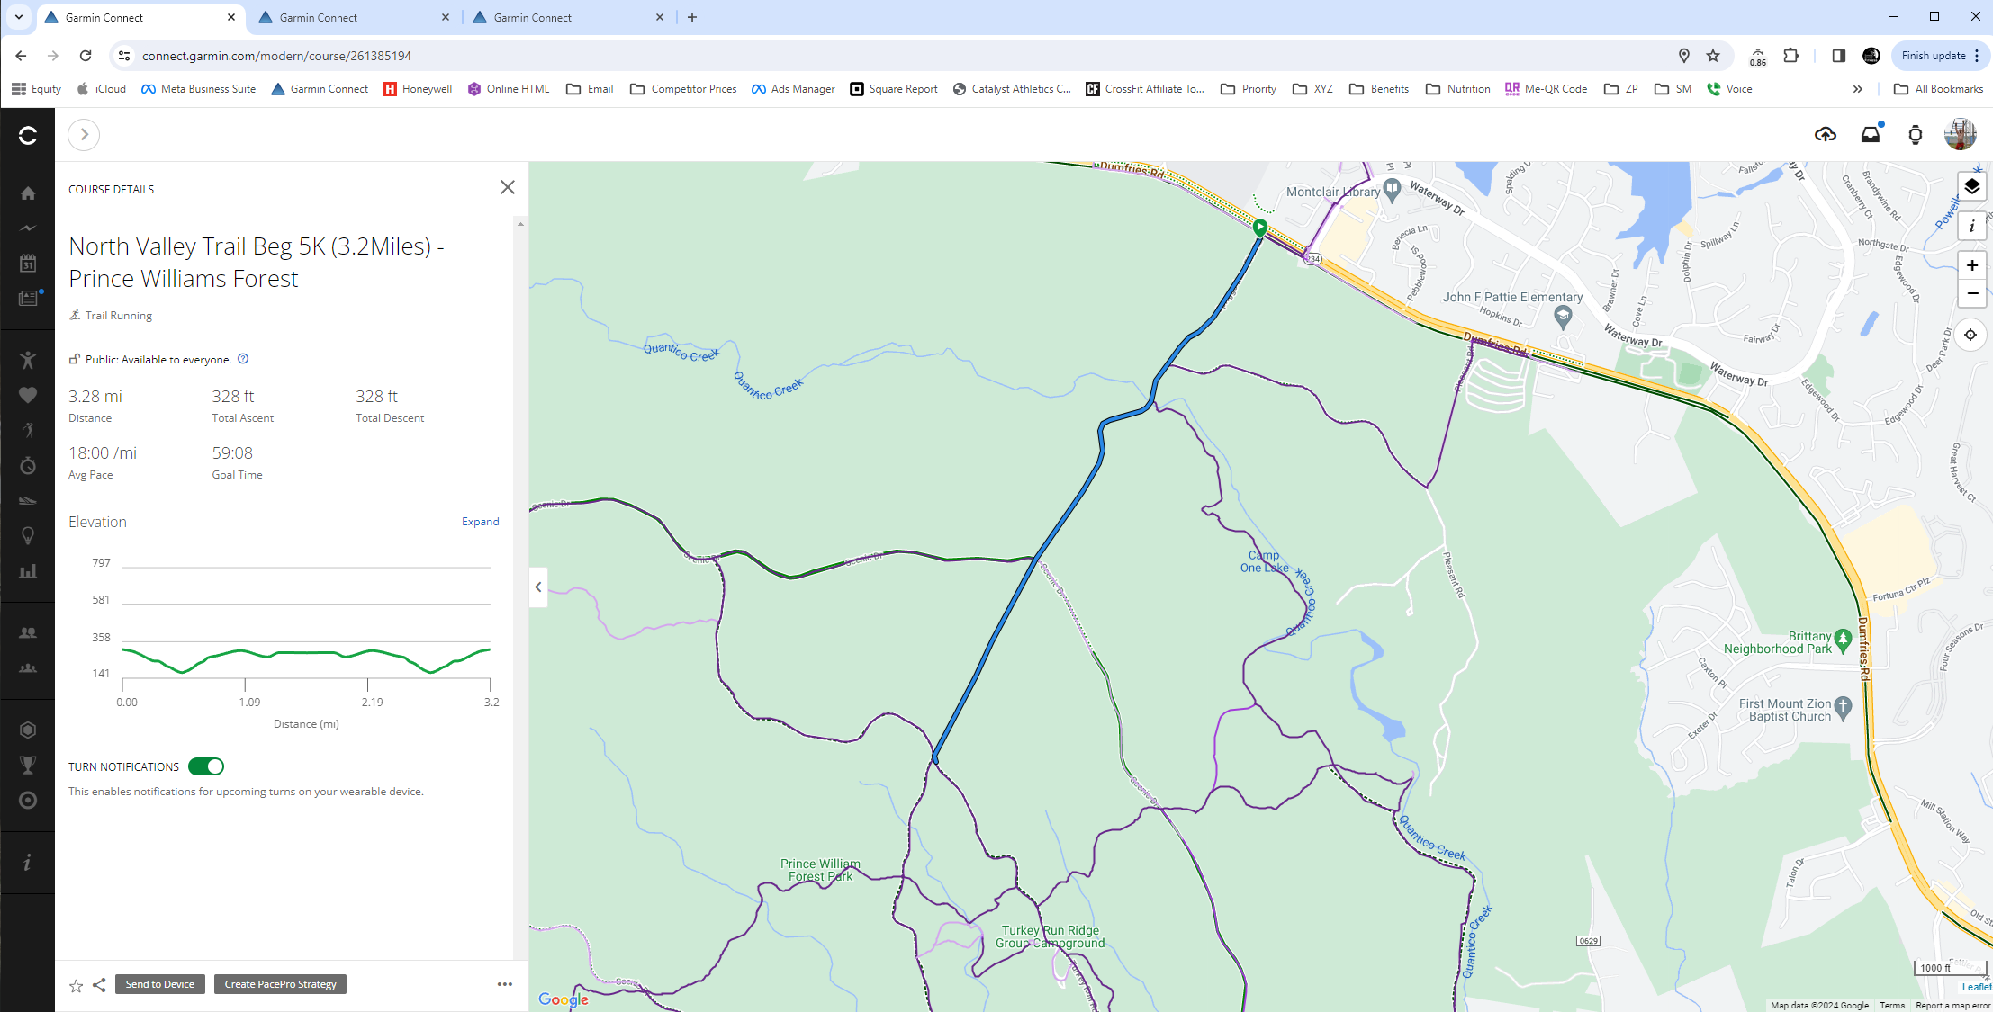1993x1012 pixels.
Task: Open the user profile avatar menu
Action: [1961, 135]
